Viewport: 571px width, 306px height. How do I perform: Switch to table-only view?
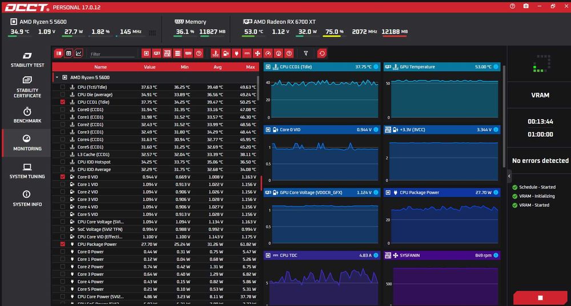coord(69,54)
